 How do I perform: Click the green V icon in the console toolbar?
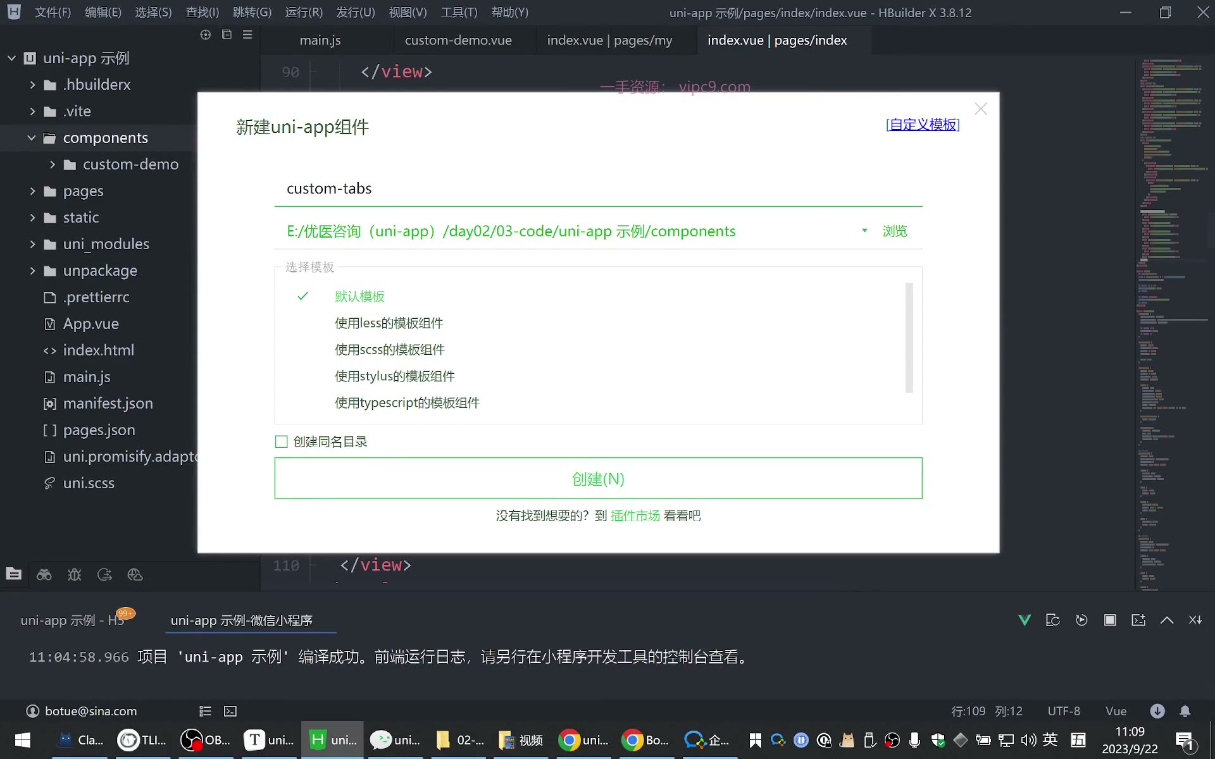(1025, 620)
